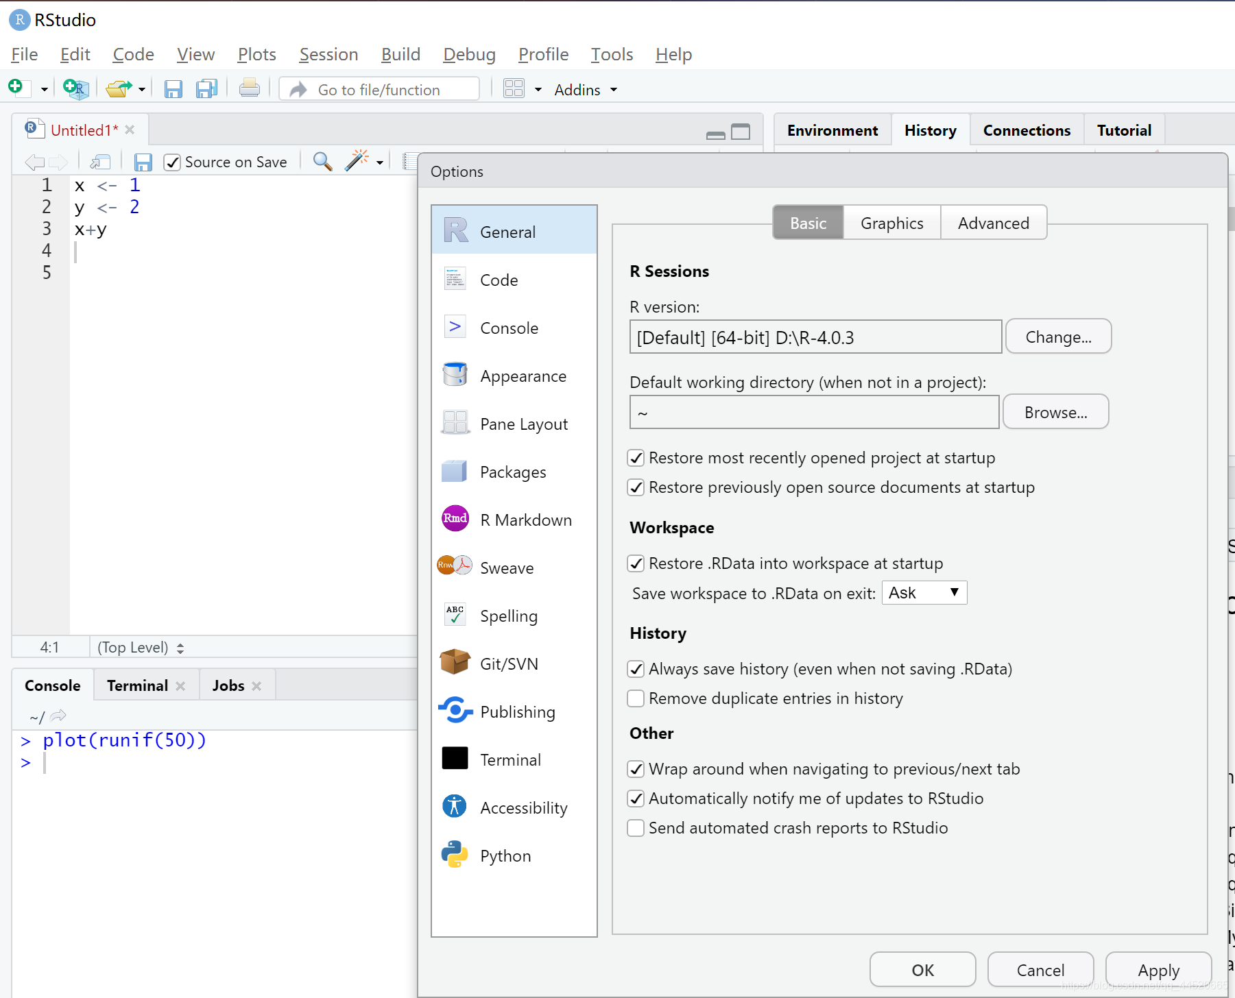
Task: Toggle Source on Save checkbox
Action: coord(172,162)
